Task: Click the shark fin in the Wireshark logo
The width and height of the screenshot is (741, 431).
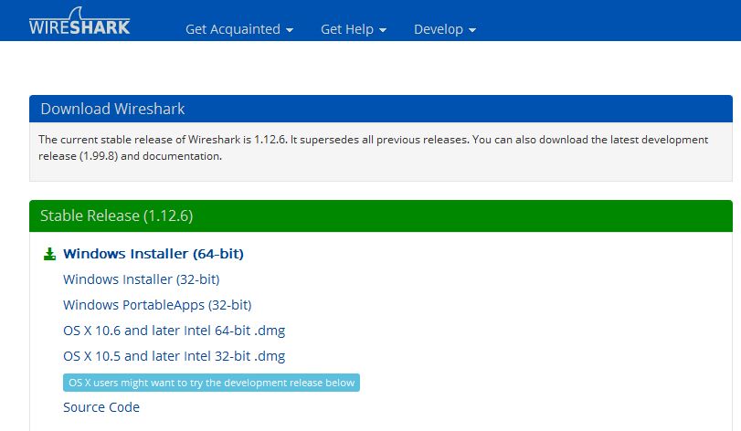Action: 111,12
